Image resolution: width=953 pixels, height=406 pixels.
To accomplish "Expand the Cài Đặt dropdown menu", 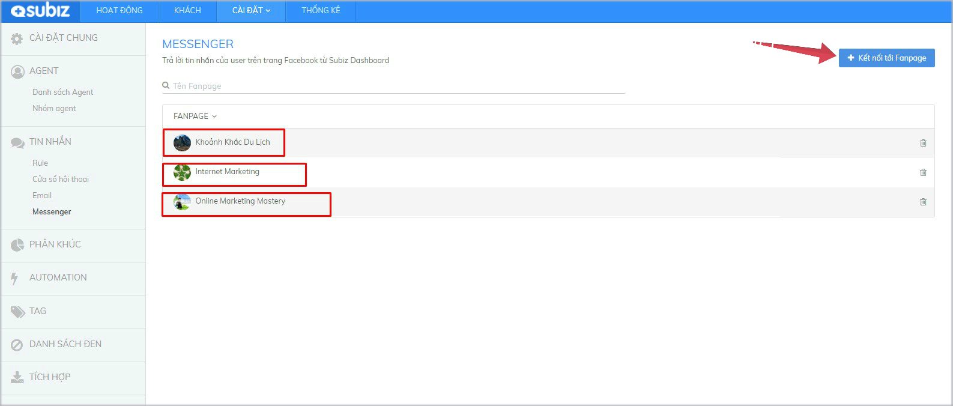I will [251, 10].
